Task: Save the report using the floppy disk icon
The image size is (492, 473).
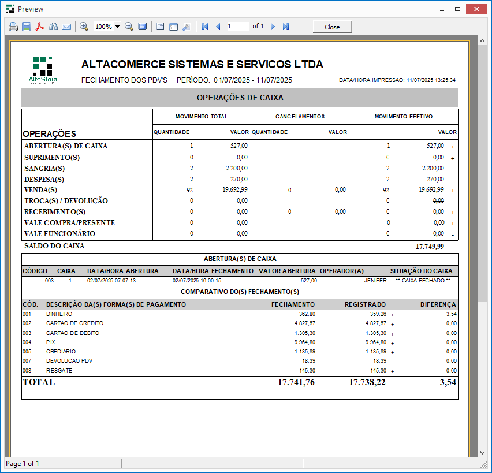Action: click(x=27, y=27)
